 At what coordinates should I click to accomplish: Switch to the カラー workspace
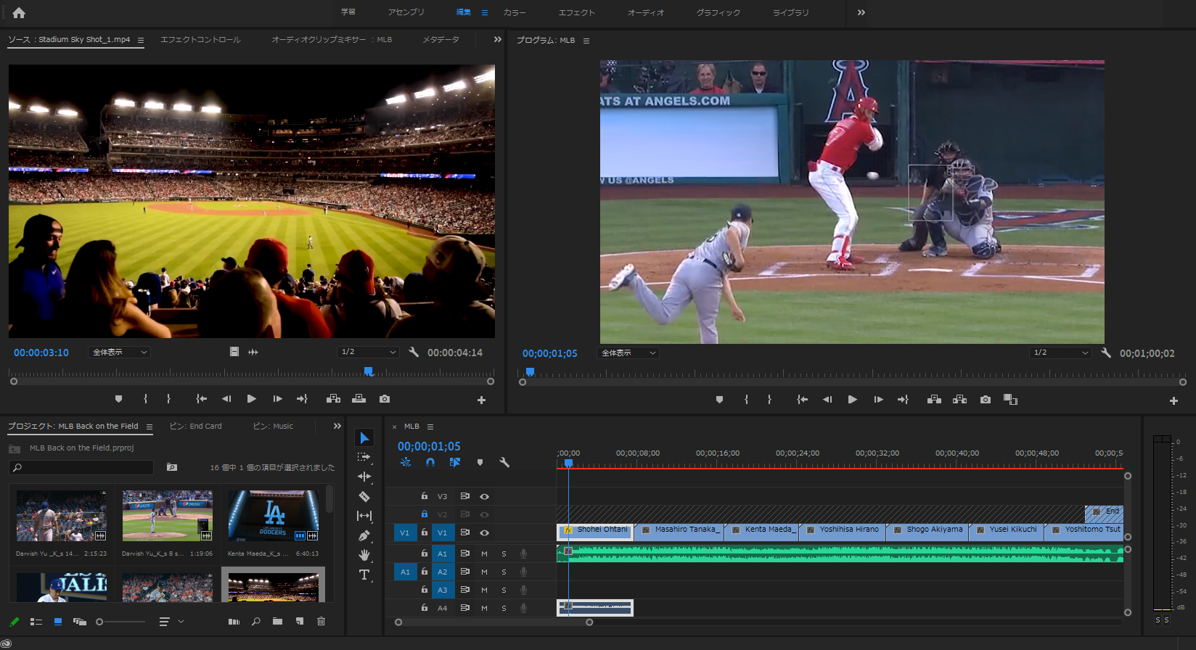coord(515,12)
